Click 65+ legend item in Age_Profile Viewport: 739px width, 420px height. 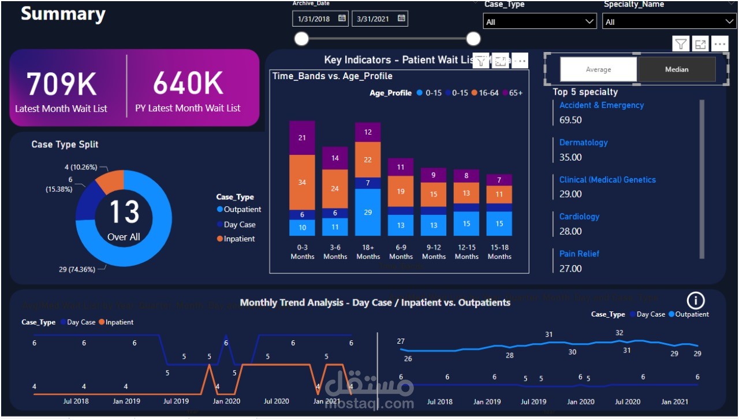pos(512,92)
